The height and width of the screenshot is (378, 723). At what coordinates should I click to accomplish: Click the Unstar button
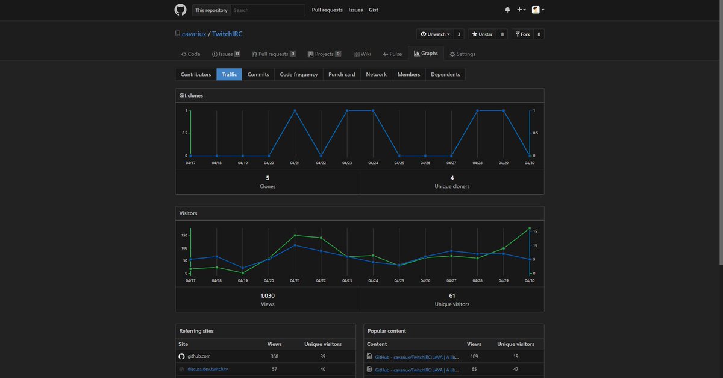click(x=482, y=34)
